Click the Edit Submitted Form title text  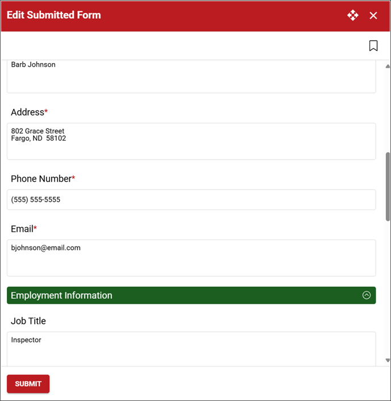pyautogui.click(x=54, y=15)
